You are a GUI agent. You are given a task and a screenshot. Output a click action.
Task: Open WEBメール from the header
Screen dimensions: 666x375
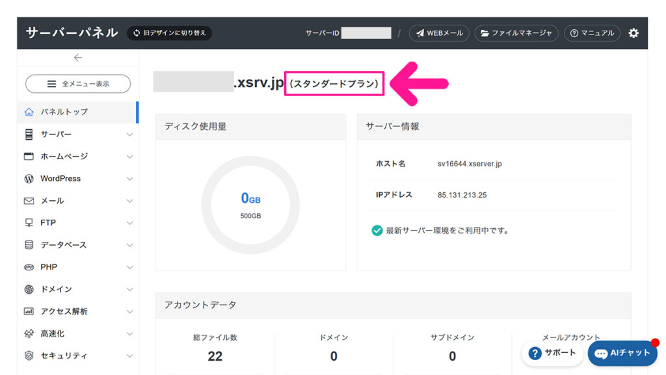pyautogui.click(x=439, y=33)
